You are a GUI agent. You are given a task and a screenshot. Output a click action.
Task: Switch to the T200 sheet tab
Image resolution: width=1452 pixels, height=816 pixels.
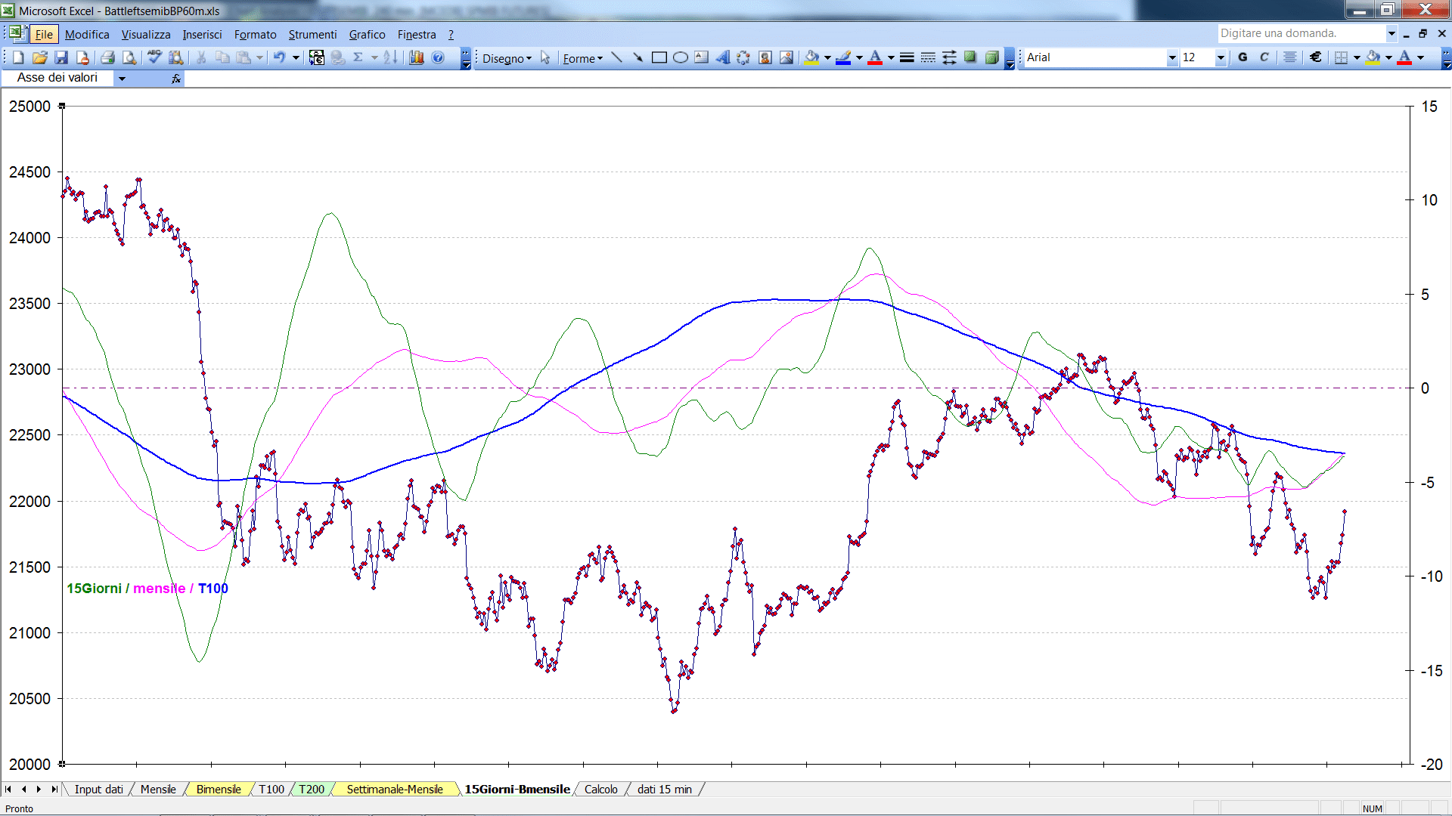(311, 789)
